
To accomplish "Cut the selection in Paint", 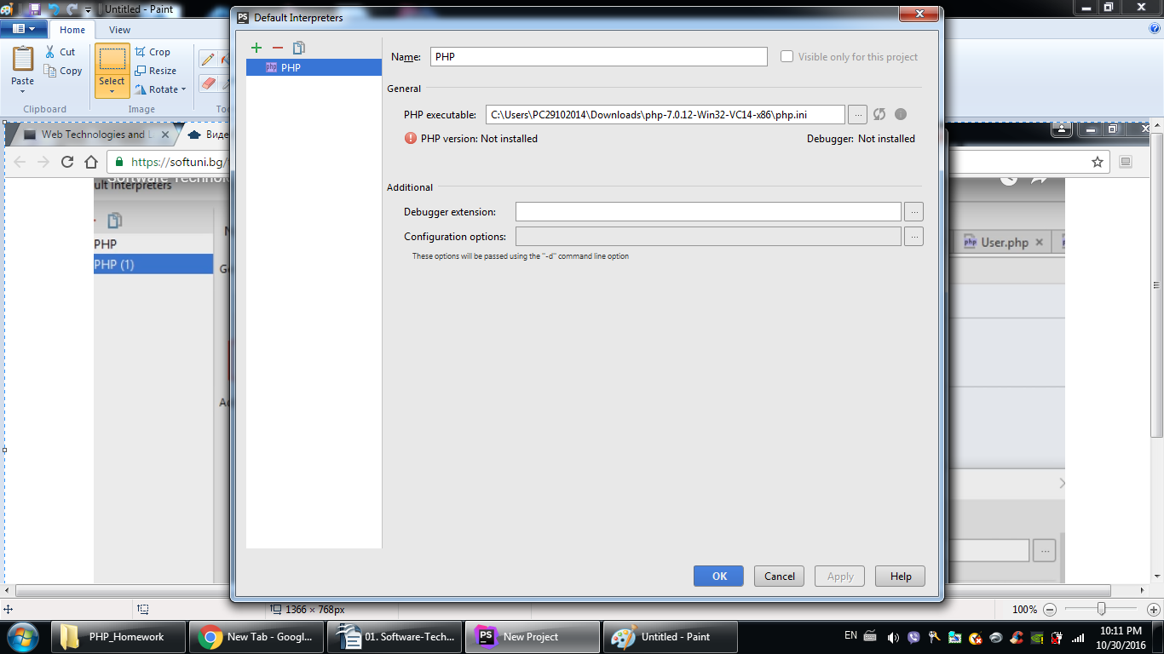I will (x=60, y=52).
